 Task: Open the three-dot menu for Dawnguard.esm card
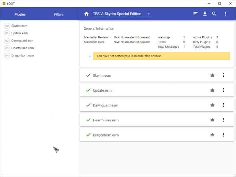click(x=224, y=105)
